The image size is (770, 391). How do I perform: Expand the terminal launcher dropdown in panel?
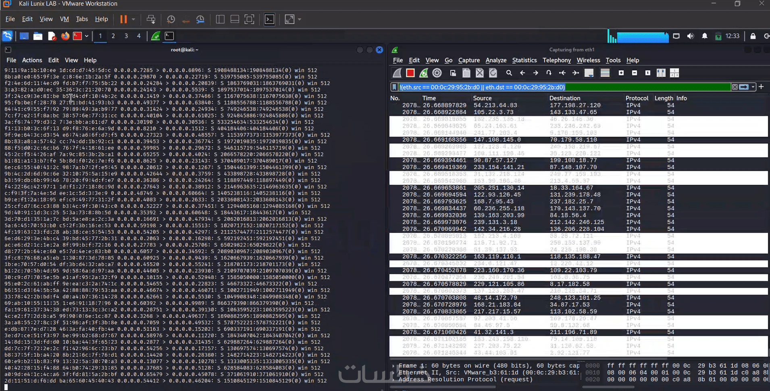click(87, 36)
